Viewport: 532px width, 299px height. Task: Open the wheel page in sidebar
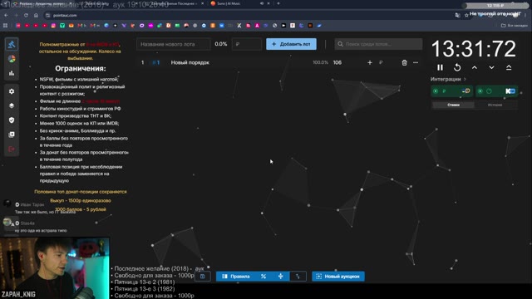click(12, 59)
